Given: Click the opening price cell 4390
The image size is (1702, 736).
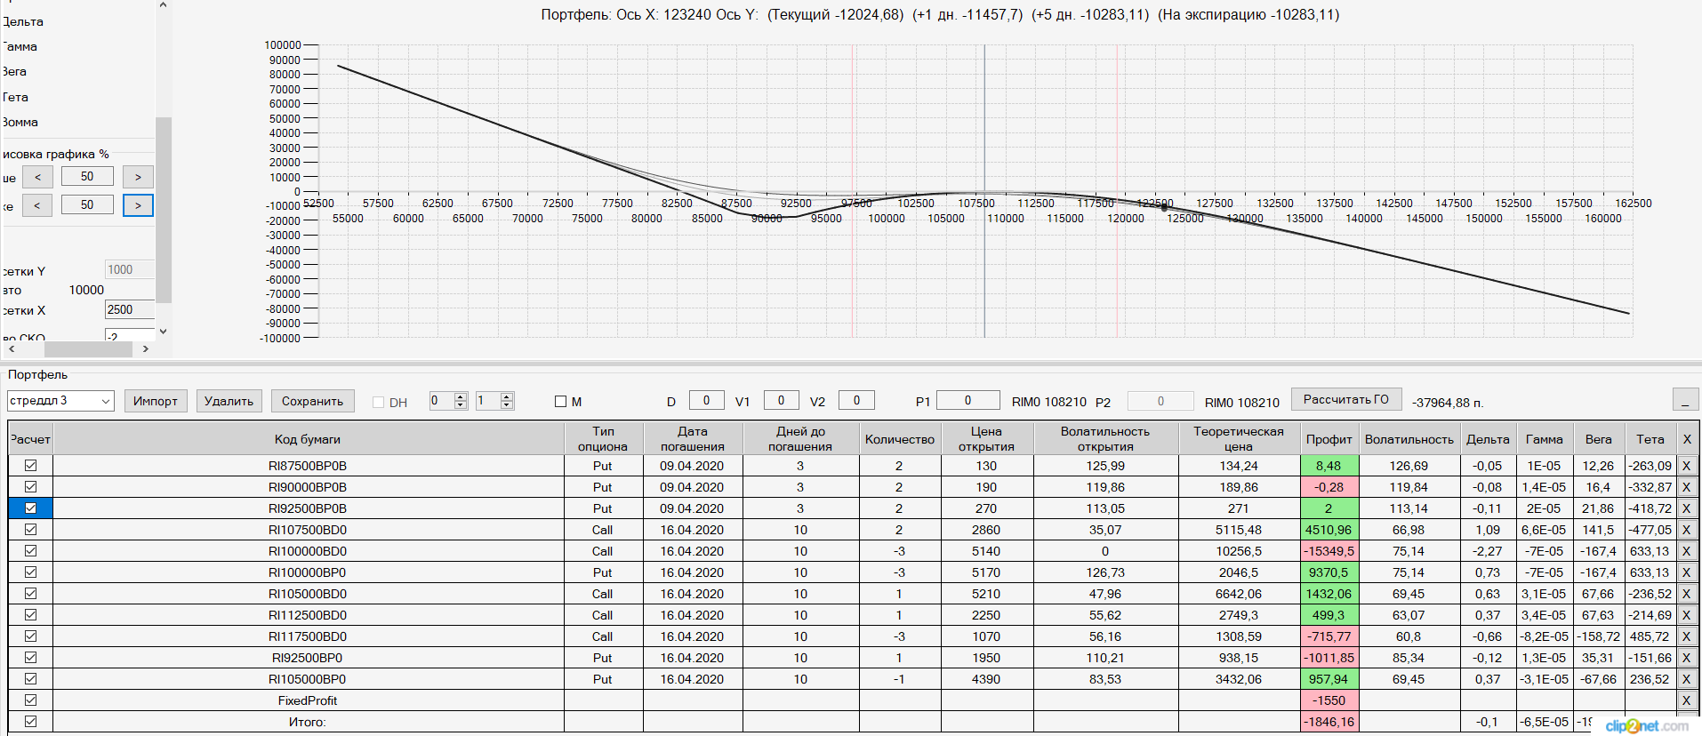Looking at the screenshot, I should [x=986, y=679].
